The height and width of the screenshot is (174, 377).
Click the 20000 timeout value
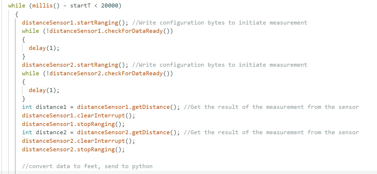pos(110,6)
